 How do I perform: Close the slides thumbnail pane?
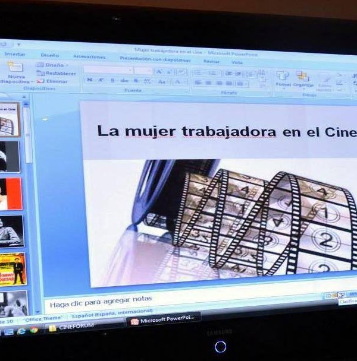(x=24, y=97)
